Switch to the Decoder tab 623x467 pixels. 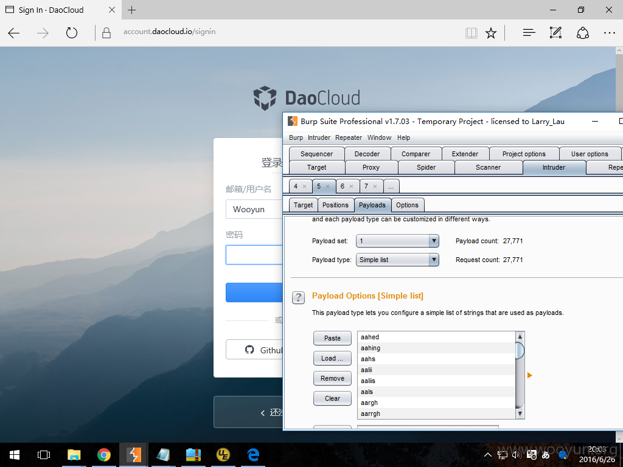(367, 154)
